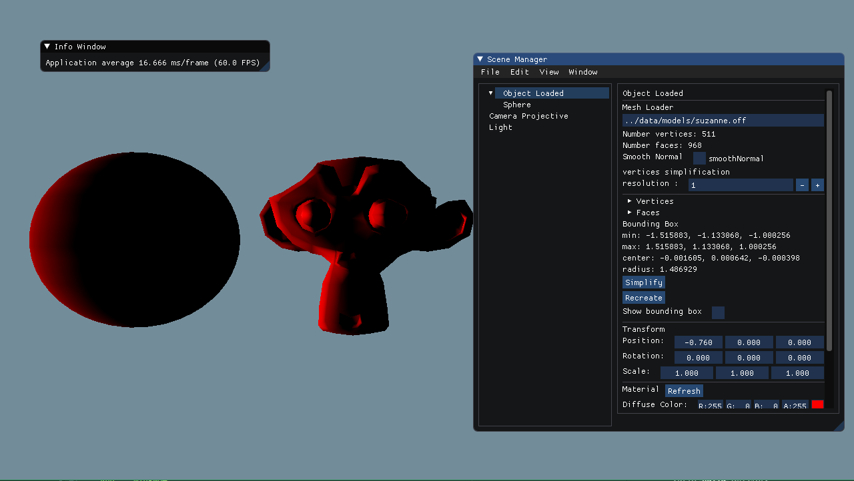The width and height of the screenshot is (854, 481).
Task: Click the Scene Manager title bar
Action: point(659,59)
